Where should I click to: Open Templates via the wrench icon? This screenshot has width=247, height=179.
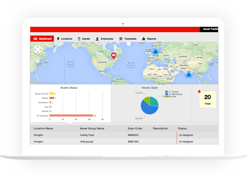pyautogui.click(x=120, y=39)
